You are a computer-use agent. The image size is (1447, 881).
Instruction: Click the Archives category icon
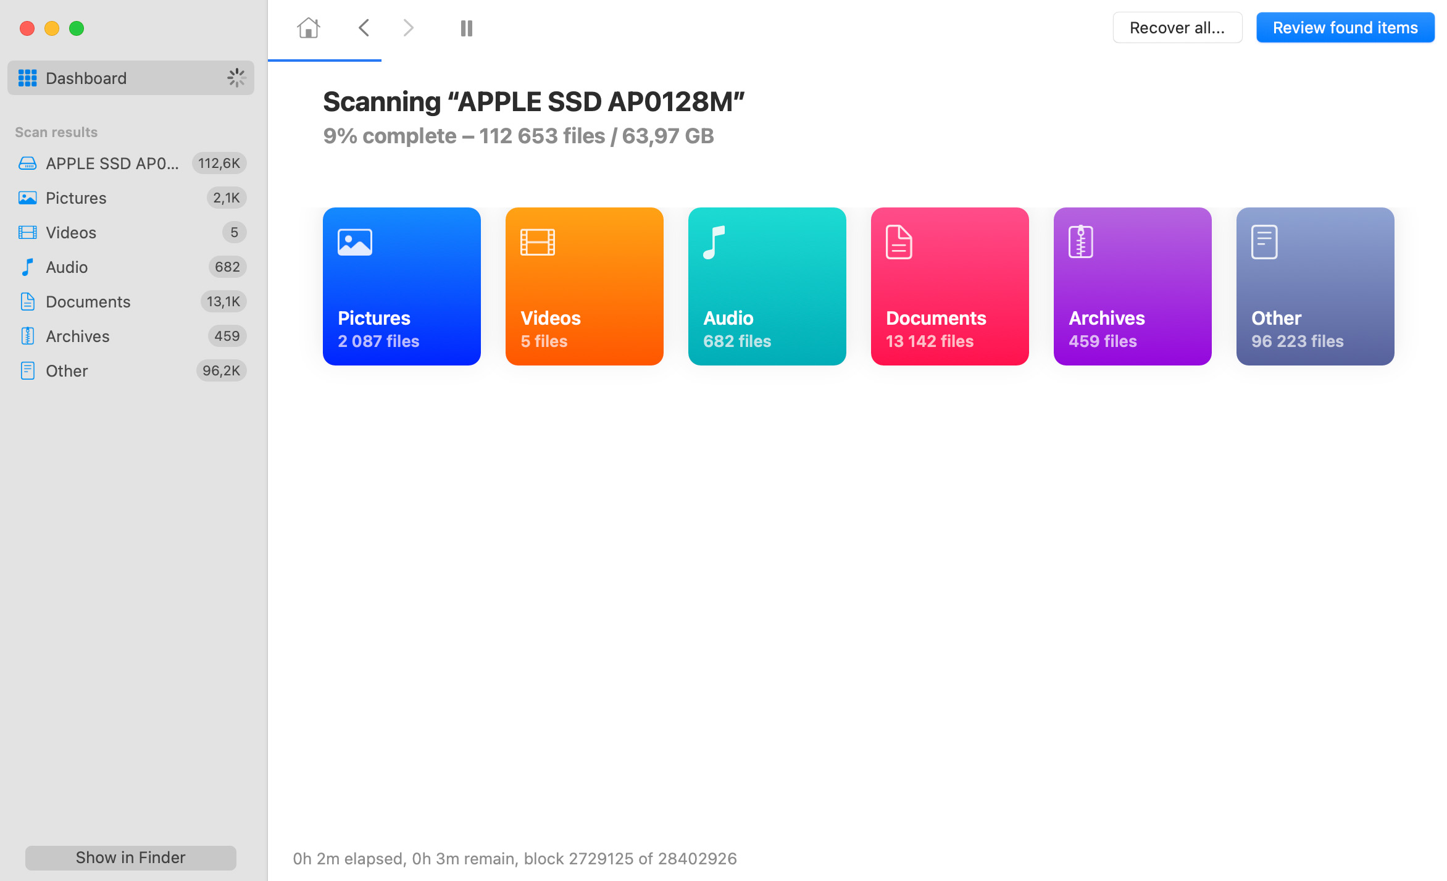point(1082,241)
